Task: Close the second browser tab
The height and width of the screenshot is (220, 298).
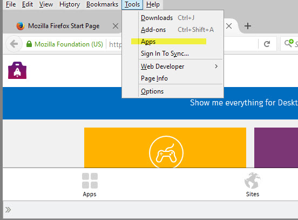Action: pos(229,26)
